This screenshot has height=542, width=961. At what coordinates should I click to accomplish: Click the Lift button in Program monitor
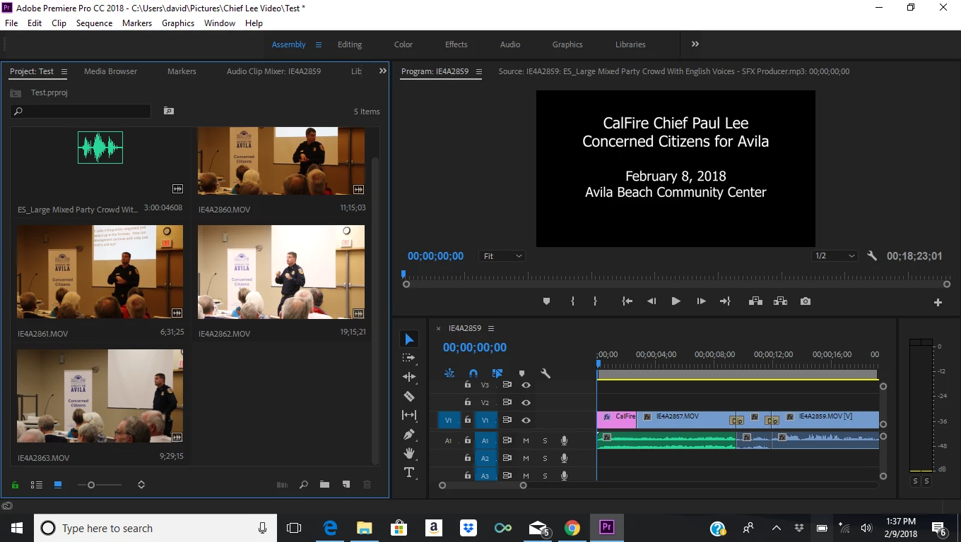pos(755,301)
